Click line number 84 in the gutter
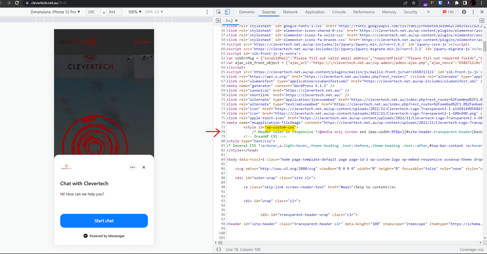 (x=223, y=159)
